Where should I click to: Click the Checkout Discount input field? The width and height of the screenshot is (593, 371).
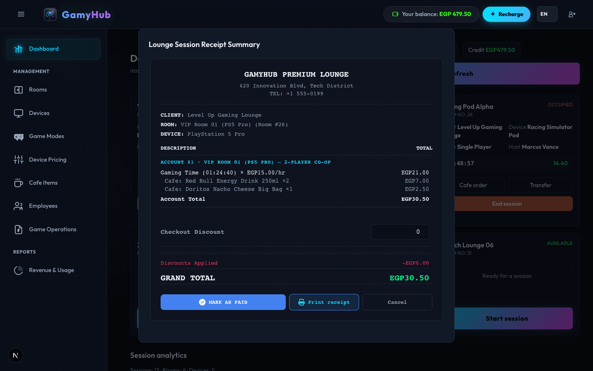coord(400,232)
